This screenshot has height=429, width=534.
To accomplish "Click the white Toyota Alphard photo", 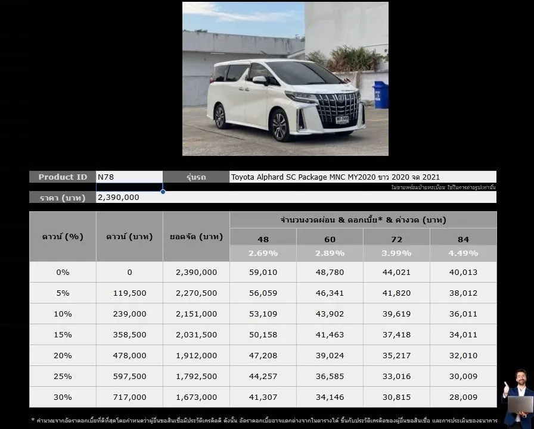I will pos(285,79).
